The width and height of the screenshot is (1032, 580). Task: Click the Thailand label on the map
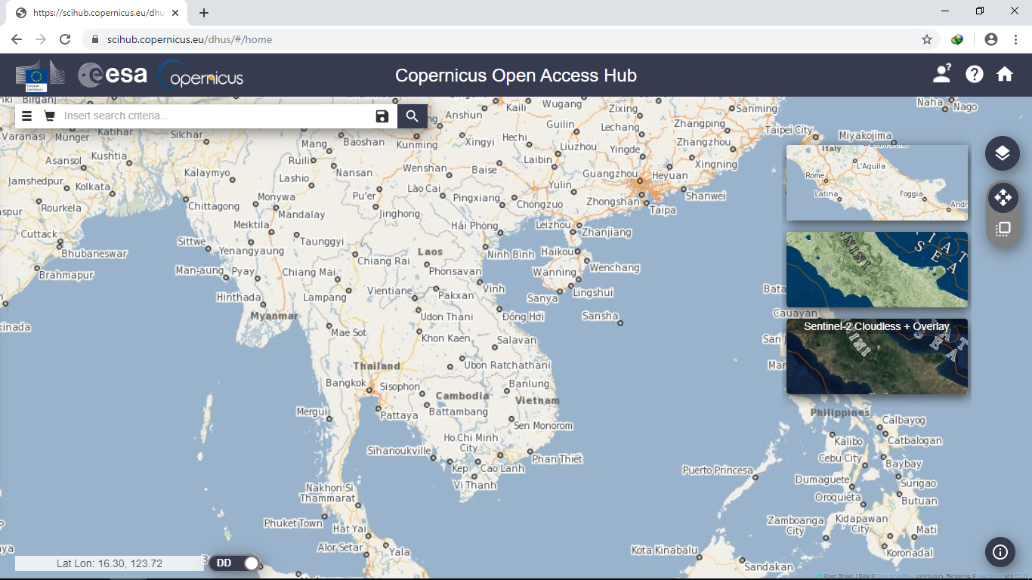[376, 366]
